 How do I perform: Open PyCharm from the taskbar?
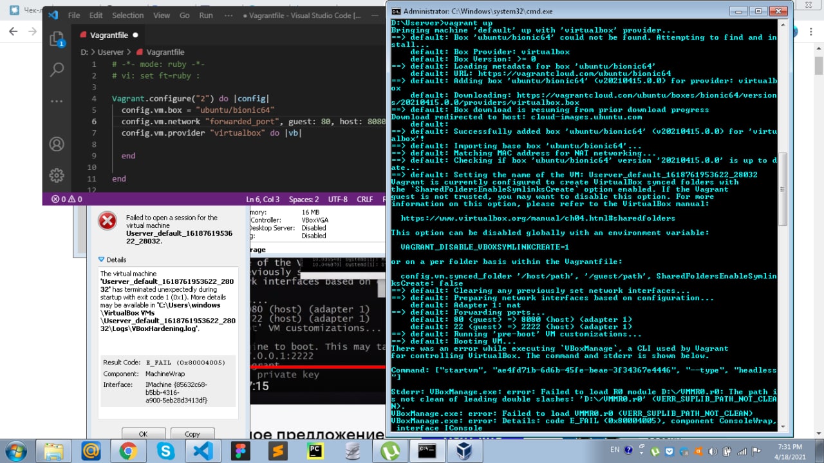tap(315, 450)
